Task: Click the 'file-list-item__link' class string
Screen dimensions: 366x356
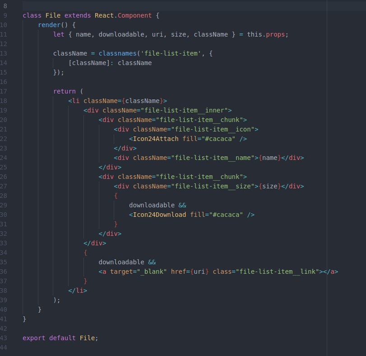Action: 278,272
